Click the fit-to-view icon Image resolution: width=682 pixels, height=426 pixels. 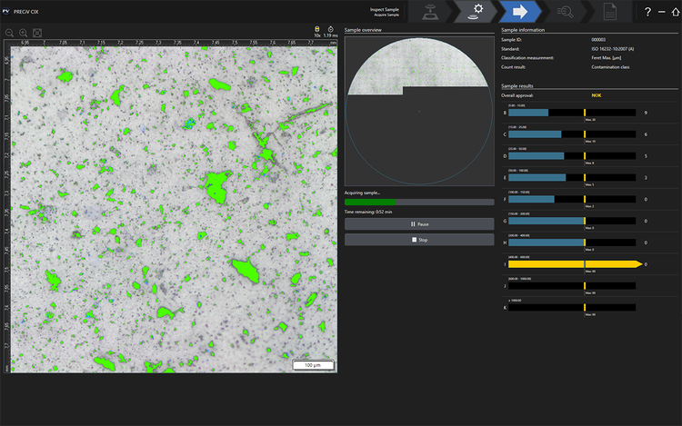point(37,33)
